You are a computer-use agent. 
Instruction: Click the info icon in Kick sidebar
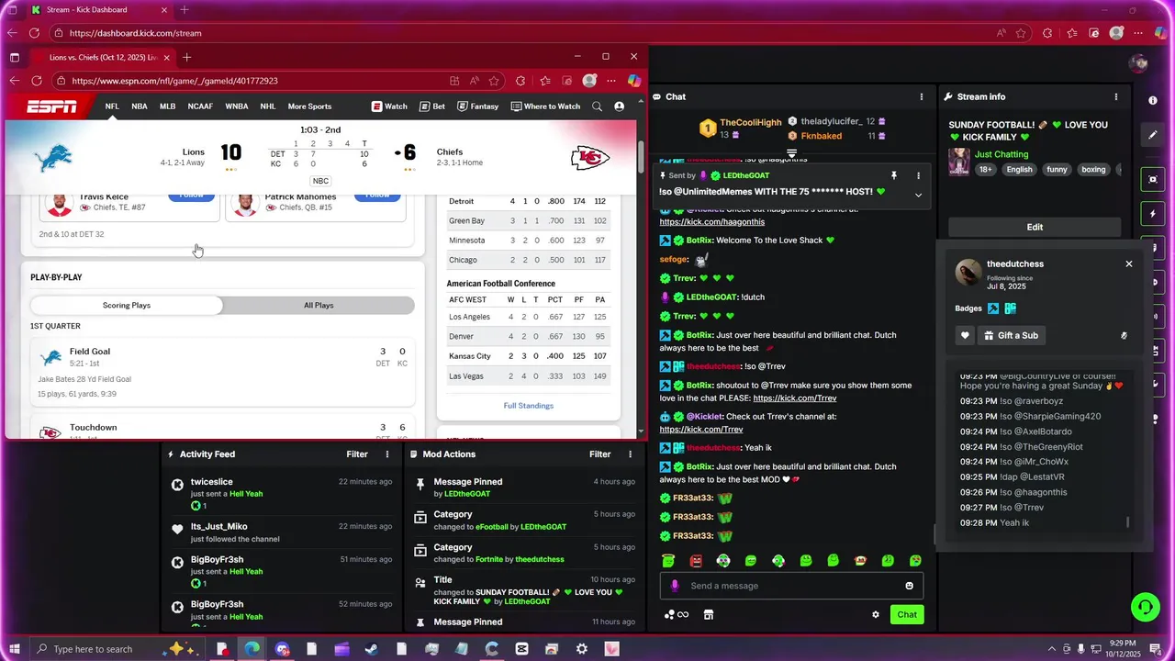pyautogui.click(x=1153, y=100)
